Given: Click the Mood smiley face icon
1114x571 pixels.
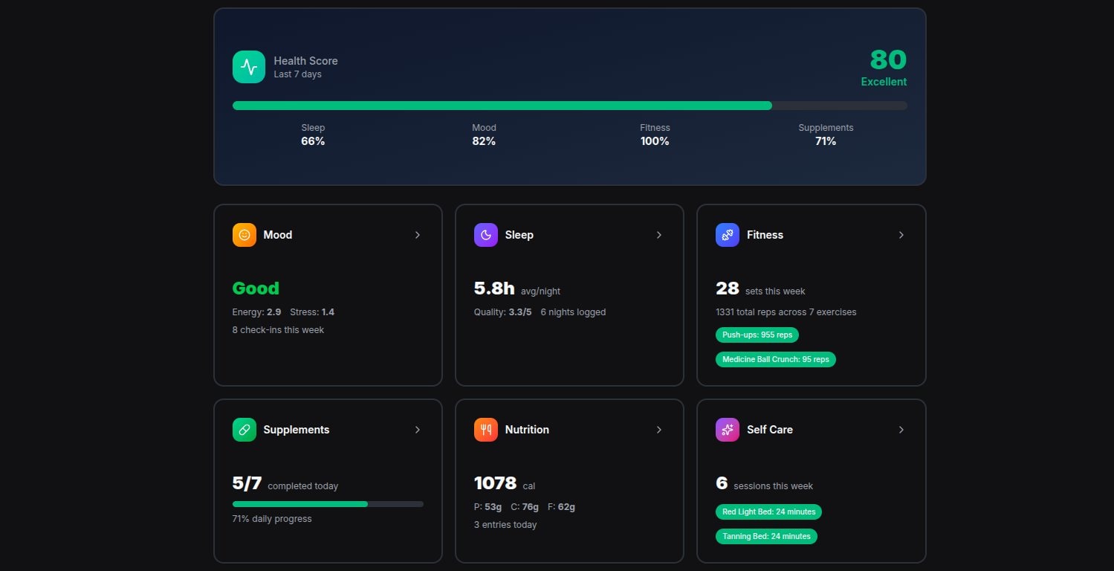Looking at the screenshot, I should click(x=244, y=234).
